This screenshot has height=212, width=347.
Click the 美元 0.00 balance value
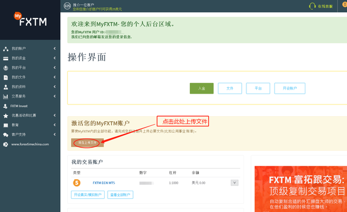(198, 183)
